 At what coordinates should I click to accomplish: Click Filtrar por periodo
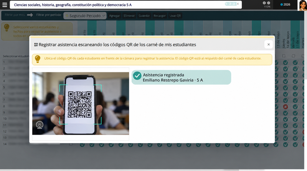pyautogui.click(x=49, y=15)
